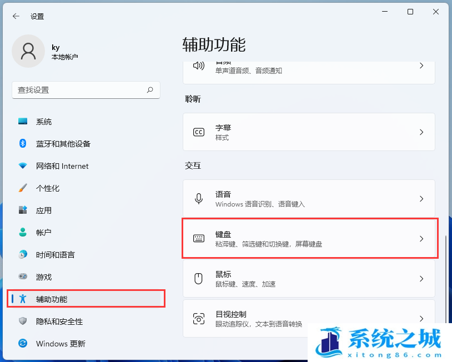Open 应用 in the sidebar

(x=86, y=210)
